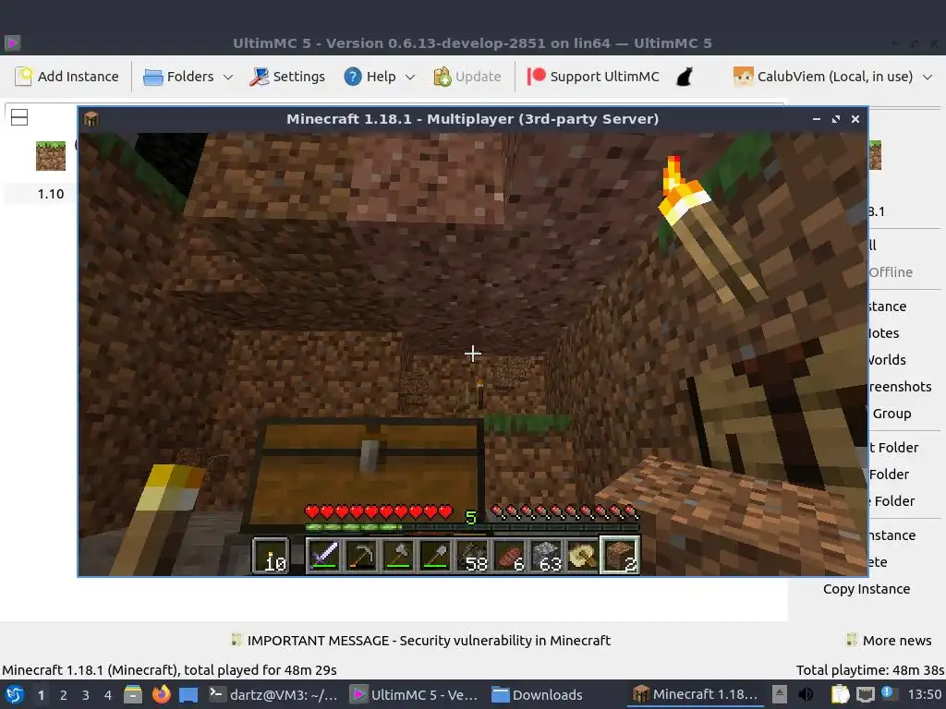Select the raw meat slot with 6
The height and width of the screenshot is (709, 946).
tap(509, 555)
